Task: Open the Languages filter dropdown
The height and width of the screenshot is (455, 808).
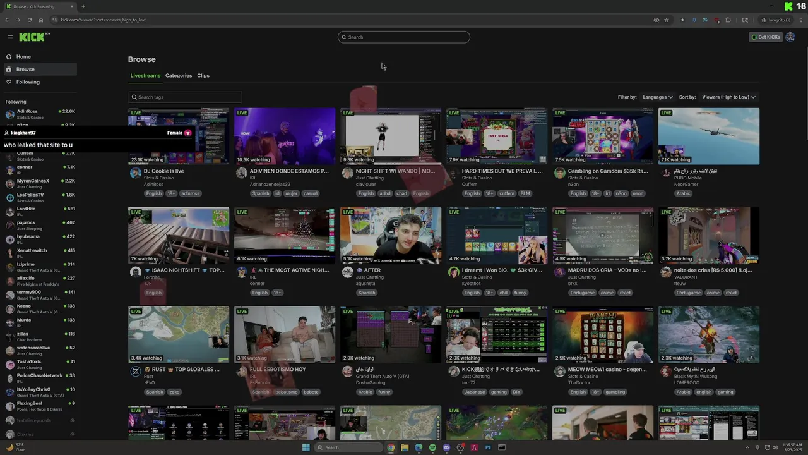Action: (657, 97)
